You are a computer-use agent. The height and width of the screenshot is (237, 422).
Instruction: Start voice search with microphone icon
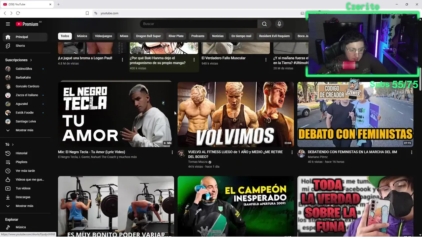(279, 24)
